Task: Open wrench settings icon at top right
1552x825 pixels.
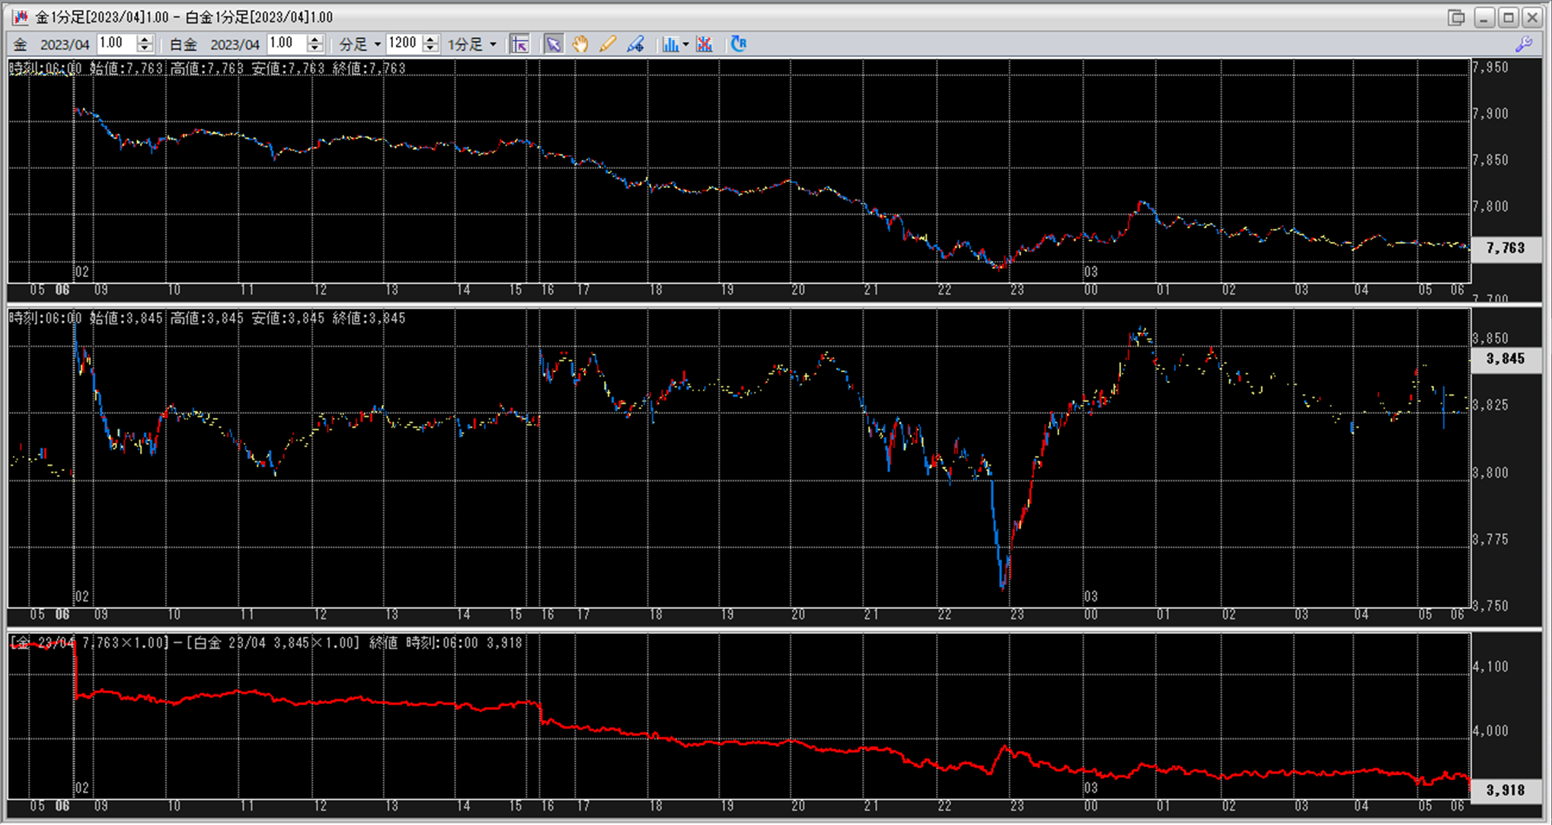Action: pyautogui.click(x=1524, y=44)
